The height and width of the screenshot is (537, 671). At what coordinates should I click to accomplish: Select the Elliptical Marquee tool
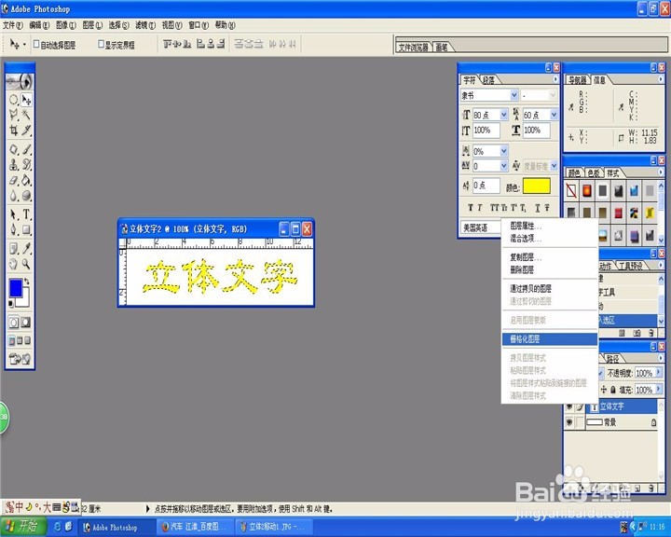(14, 100)
